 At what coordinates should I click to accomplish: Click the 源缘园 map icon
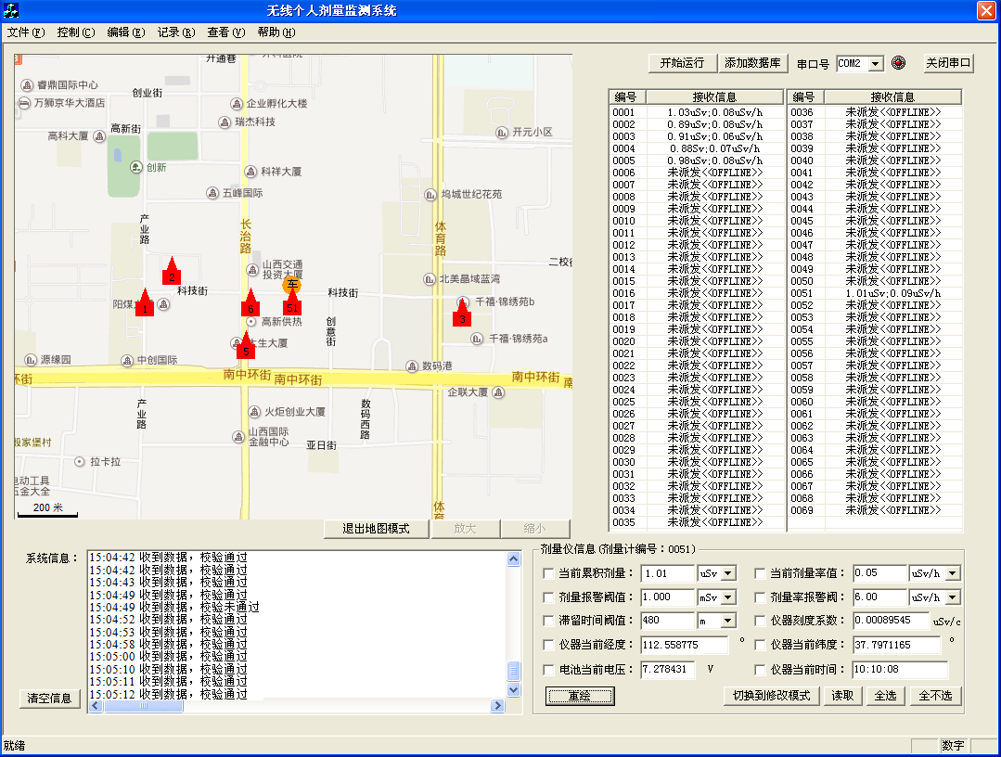(30, 360)
